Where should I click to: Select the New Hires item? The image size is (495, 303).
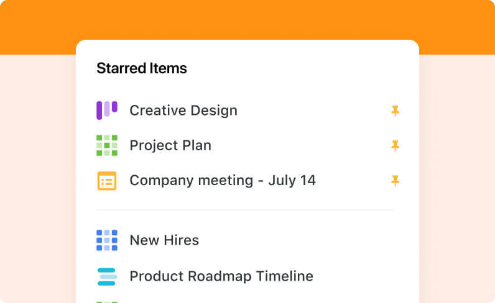click(164, 240)
